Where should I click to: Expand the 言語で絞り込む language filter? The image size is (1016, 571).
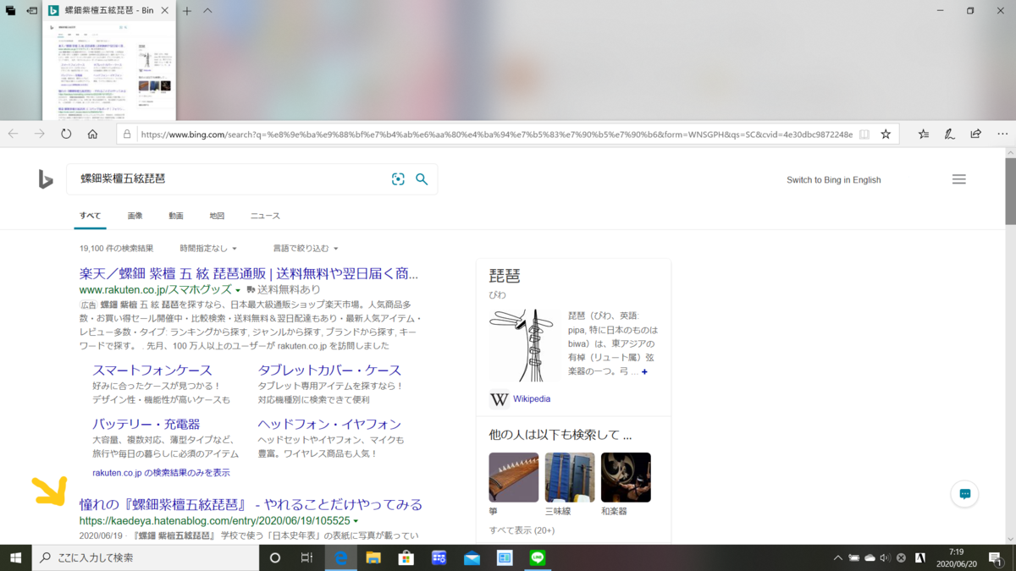point(306,249)
